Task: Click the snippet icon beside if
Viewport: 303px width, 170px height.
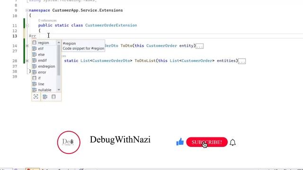Action: [35, 78]
